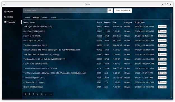Image resolution: width=175 pixels, height=102 pixels.
Task: Click the vertical scrollbar of torrent list
Action: point(171,55)
